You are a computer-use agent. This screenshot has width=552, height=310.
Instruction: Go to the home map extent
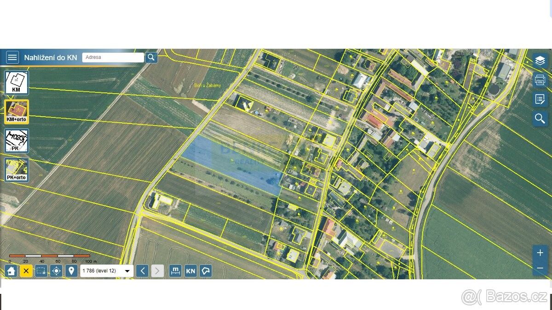(11, 271)
